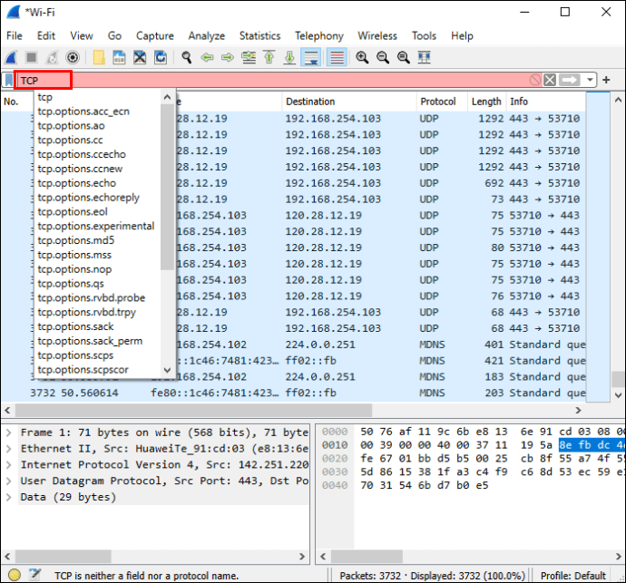626x583 pixels.
Task: Expand the Frame 1 tree item
Action: (x=9, y=432)
